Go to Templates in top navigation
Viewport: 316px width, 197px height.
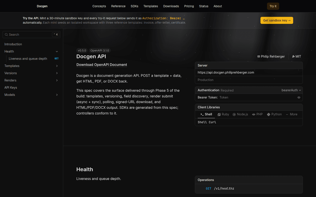[x=151, y=6]
